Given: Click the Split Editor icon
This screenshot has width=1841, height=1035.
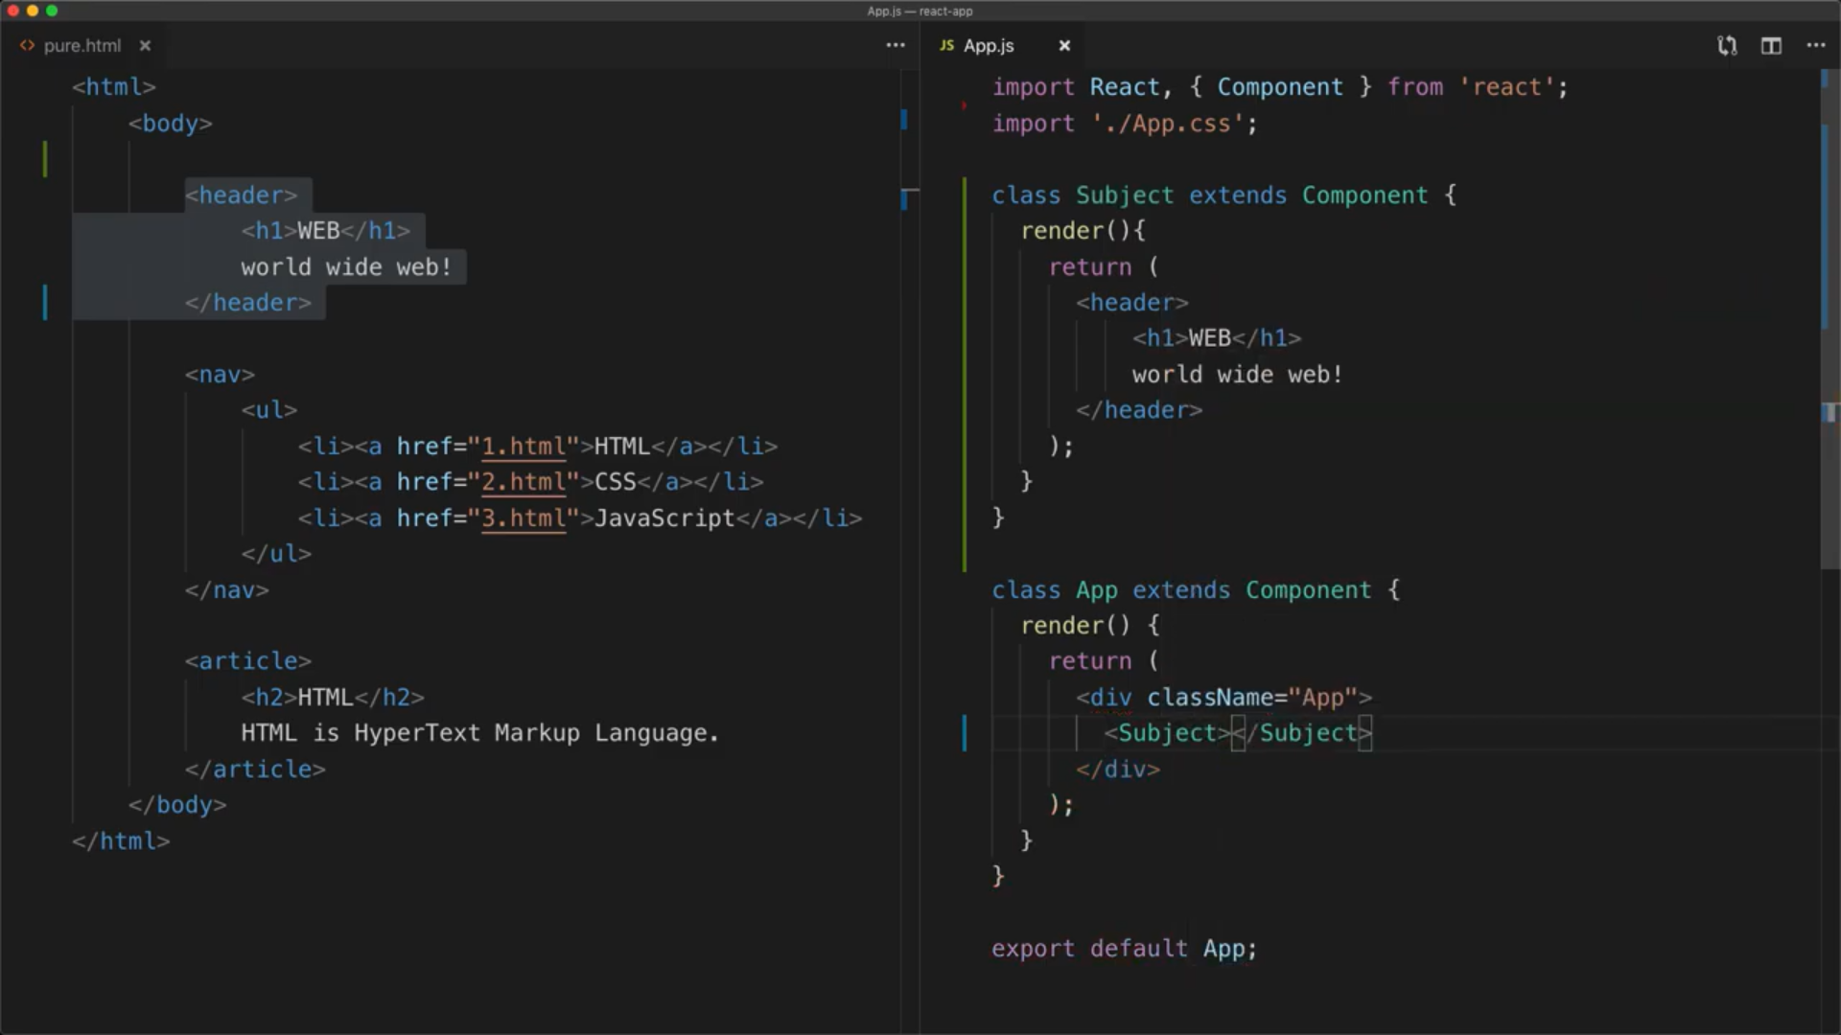Looking at the screenshot, I should (x=1771, y=46).
